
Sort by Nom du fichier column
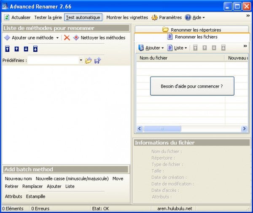tap(180, 58)
